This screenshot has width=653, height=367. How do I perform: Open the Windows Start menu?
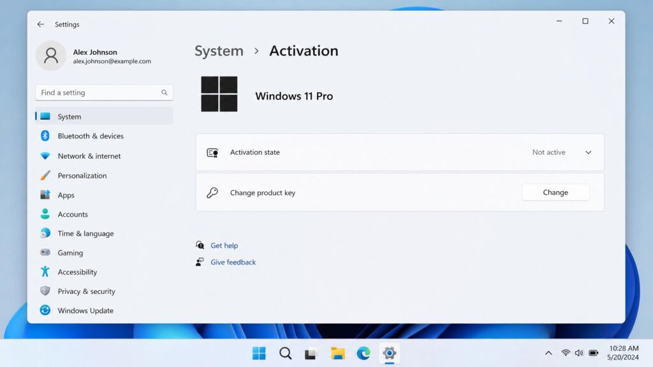click(x=259, y=353)
